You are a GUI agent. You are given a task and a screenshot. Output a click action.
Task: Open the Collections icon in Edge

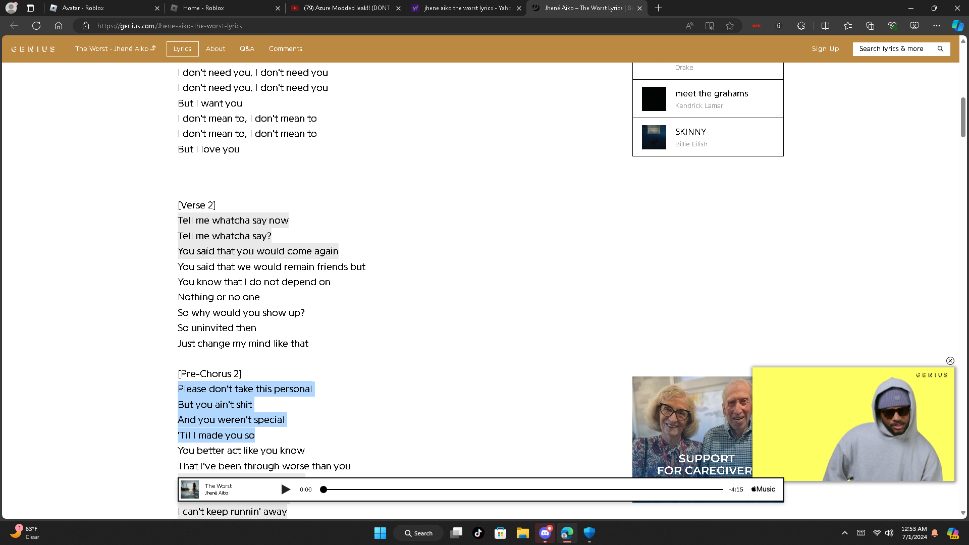870,26
